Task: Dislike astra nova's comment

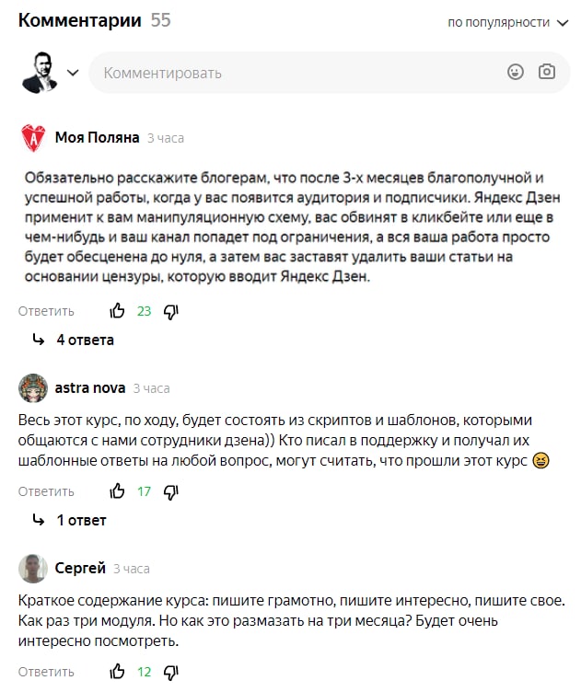Action: (x=170, y=491)
